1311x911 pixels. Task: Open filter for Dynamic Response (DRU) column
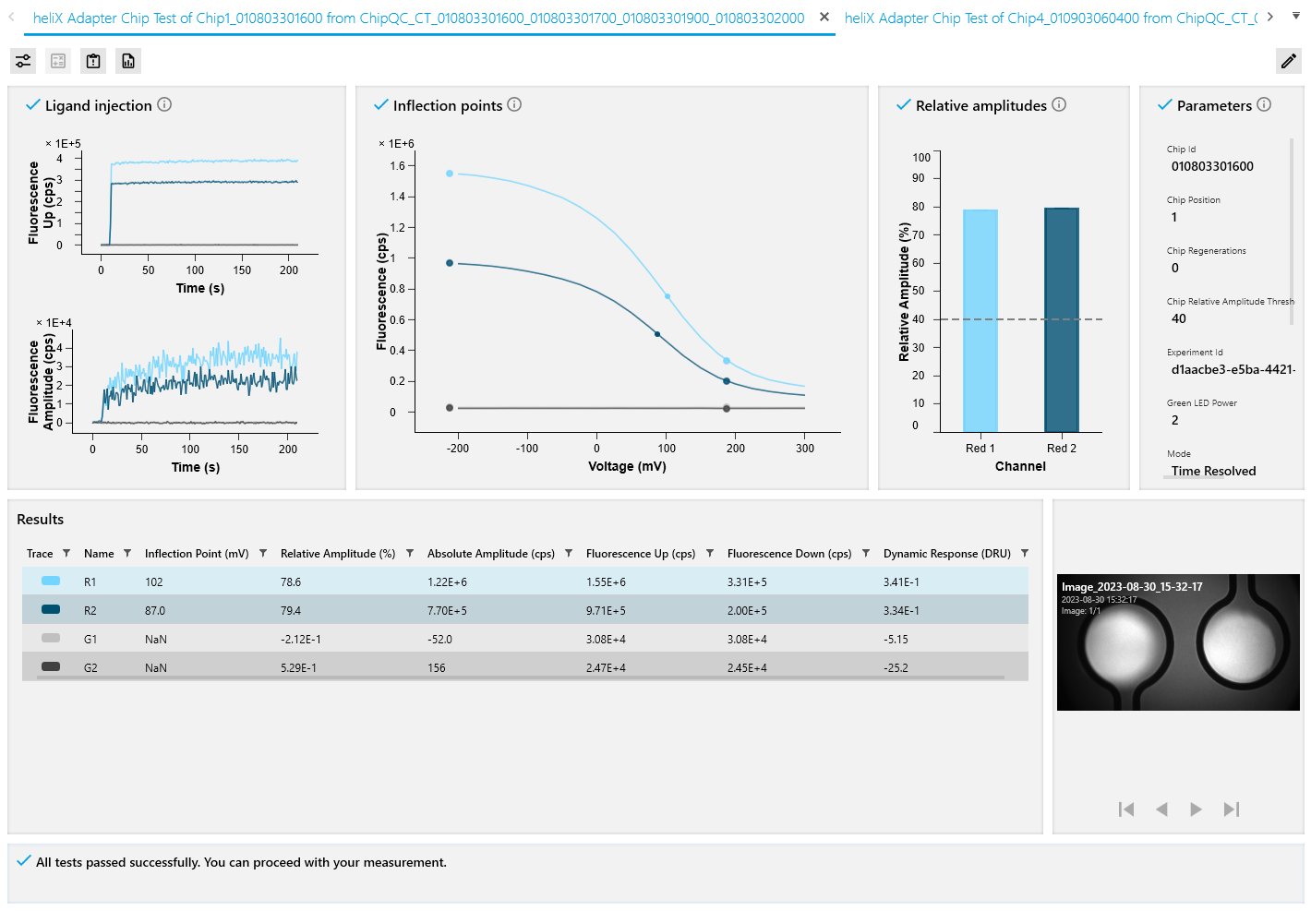(1025, 554)
